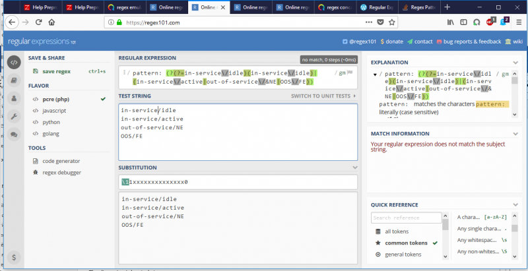528x271 pixels.
Task: Click the gm flags in regex field
Action: 343,73
